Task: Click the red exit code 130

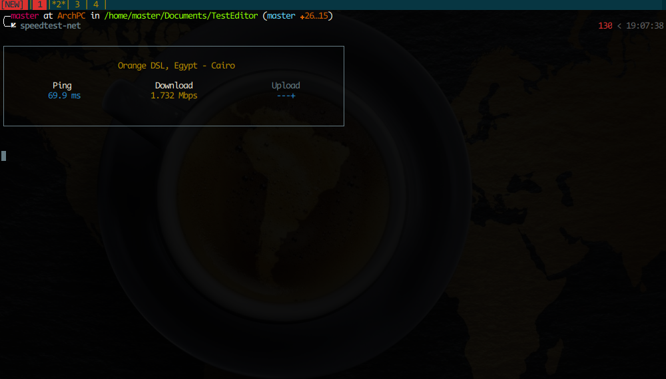Action: tap(605, 26)
